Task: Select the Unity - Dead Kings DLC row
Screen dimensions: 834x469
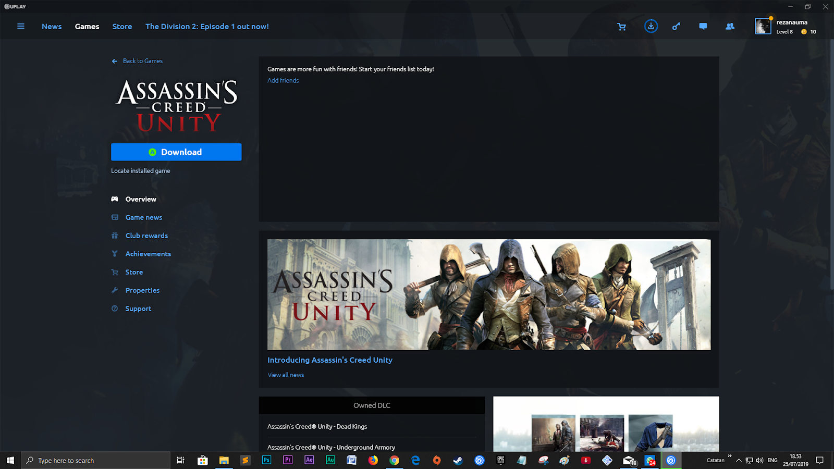Action: tap(372, 426)
